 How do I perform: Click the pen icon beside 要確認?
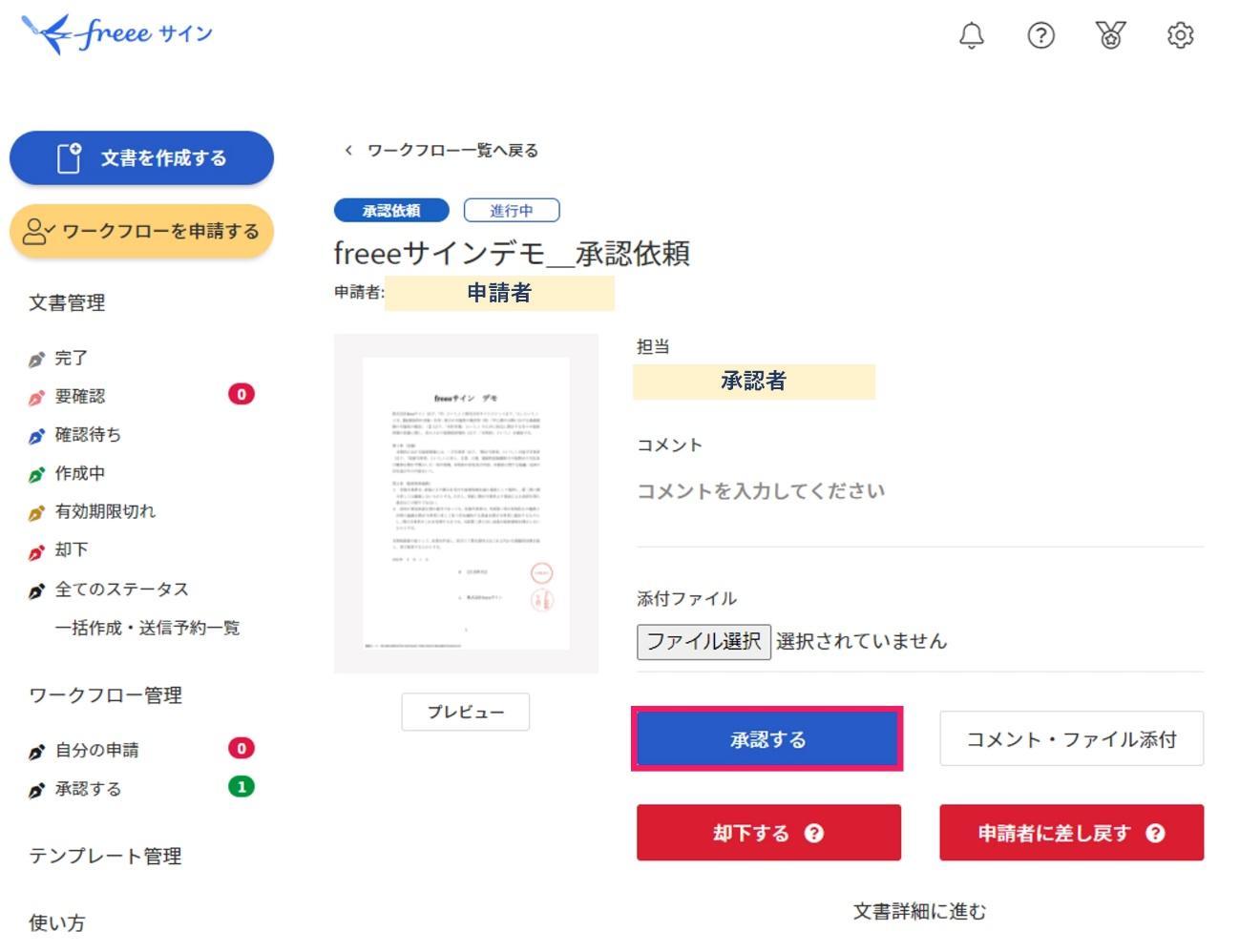(36, 398)
